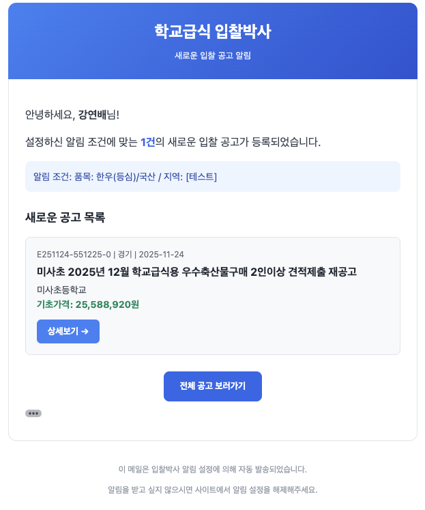Screen dimensions: 425x510
Task: Click the 경기 region label in the card
Action: click(x=126, y=255)
